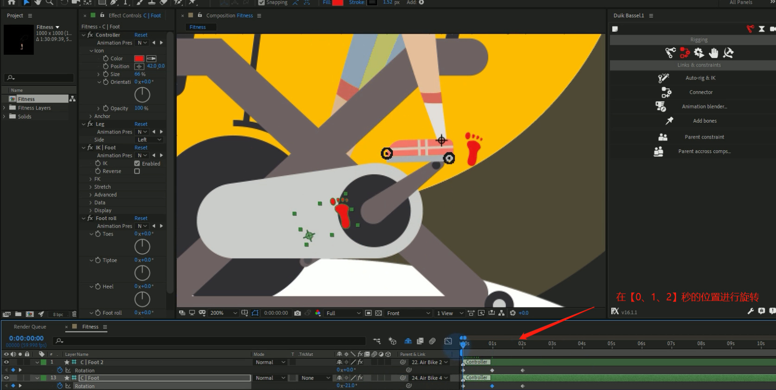The width and height of the screenshot is (776, 390).
Task: Reset the IK | Foot effect
Action: 141,147
